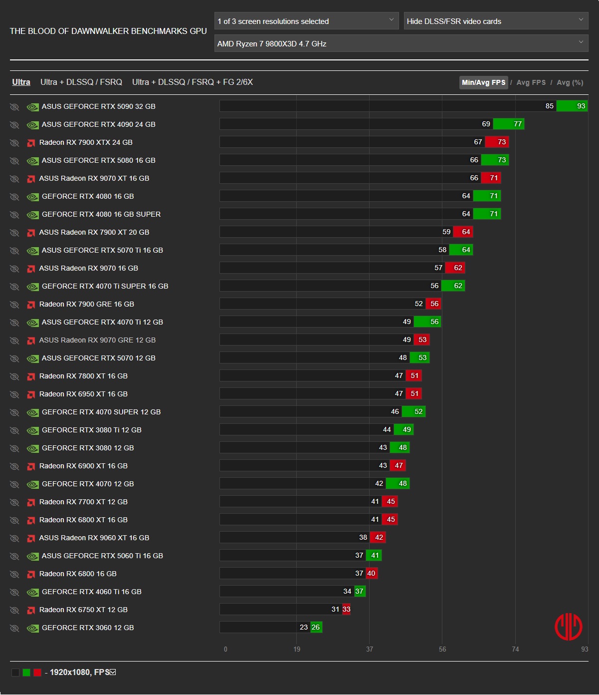Hide GEFORCE RTX 4060 Ti 16 GB row
Screen dimensions: 599x695
[x=14, y=592]
